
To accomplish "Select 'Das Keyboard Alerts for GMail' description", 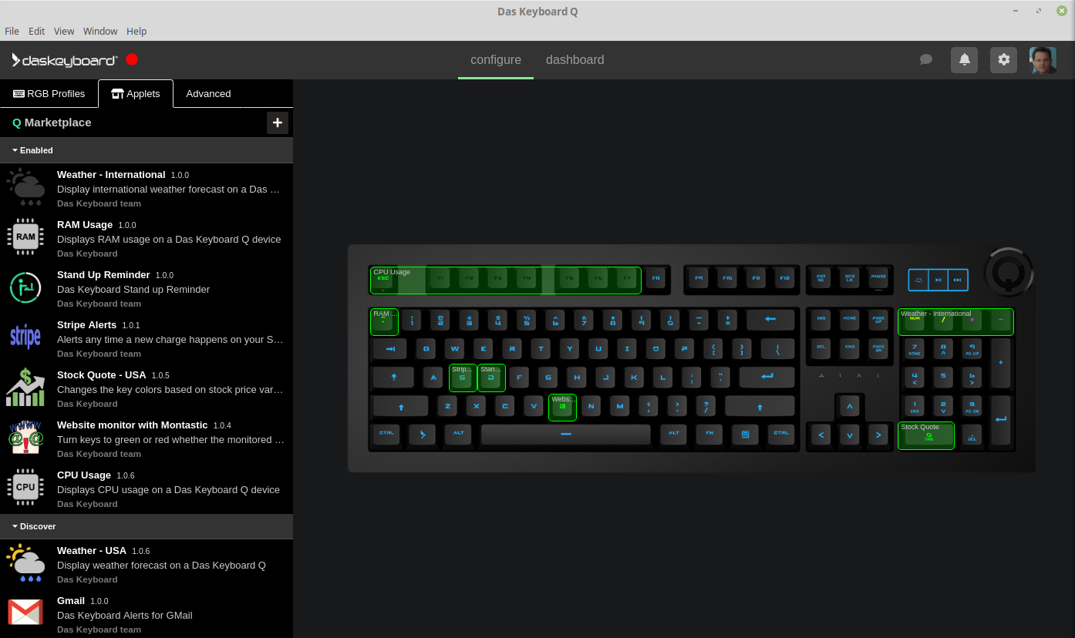I will pyautogui.click(x=125, y=615).
